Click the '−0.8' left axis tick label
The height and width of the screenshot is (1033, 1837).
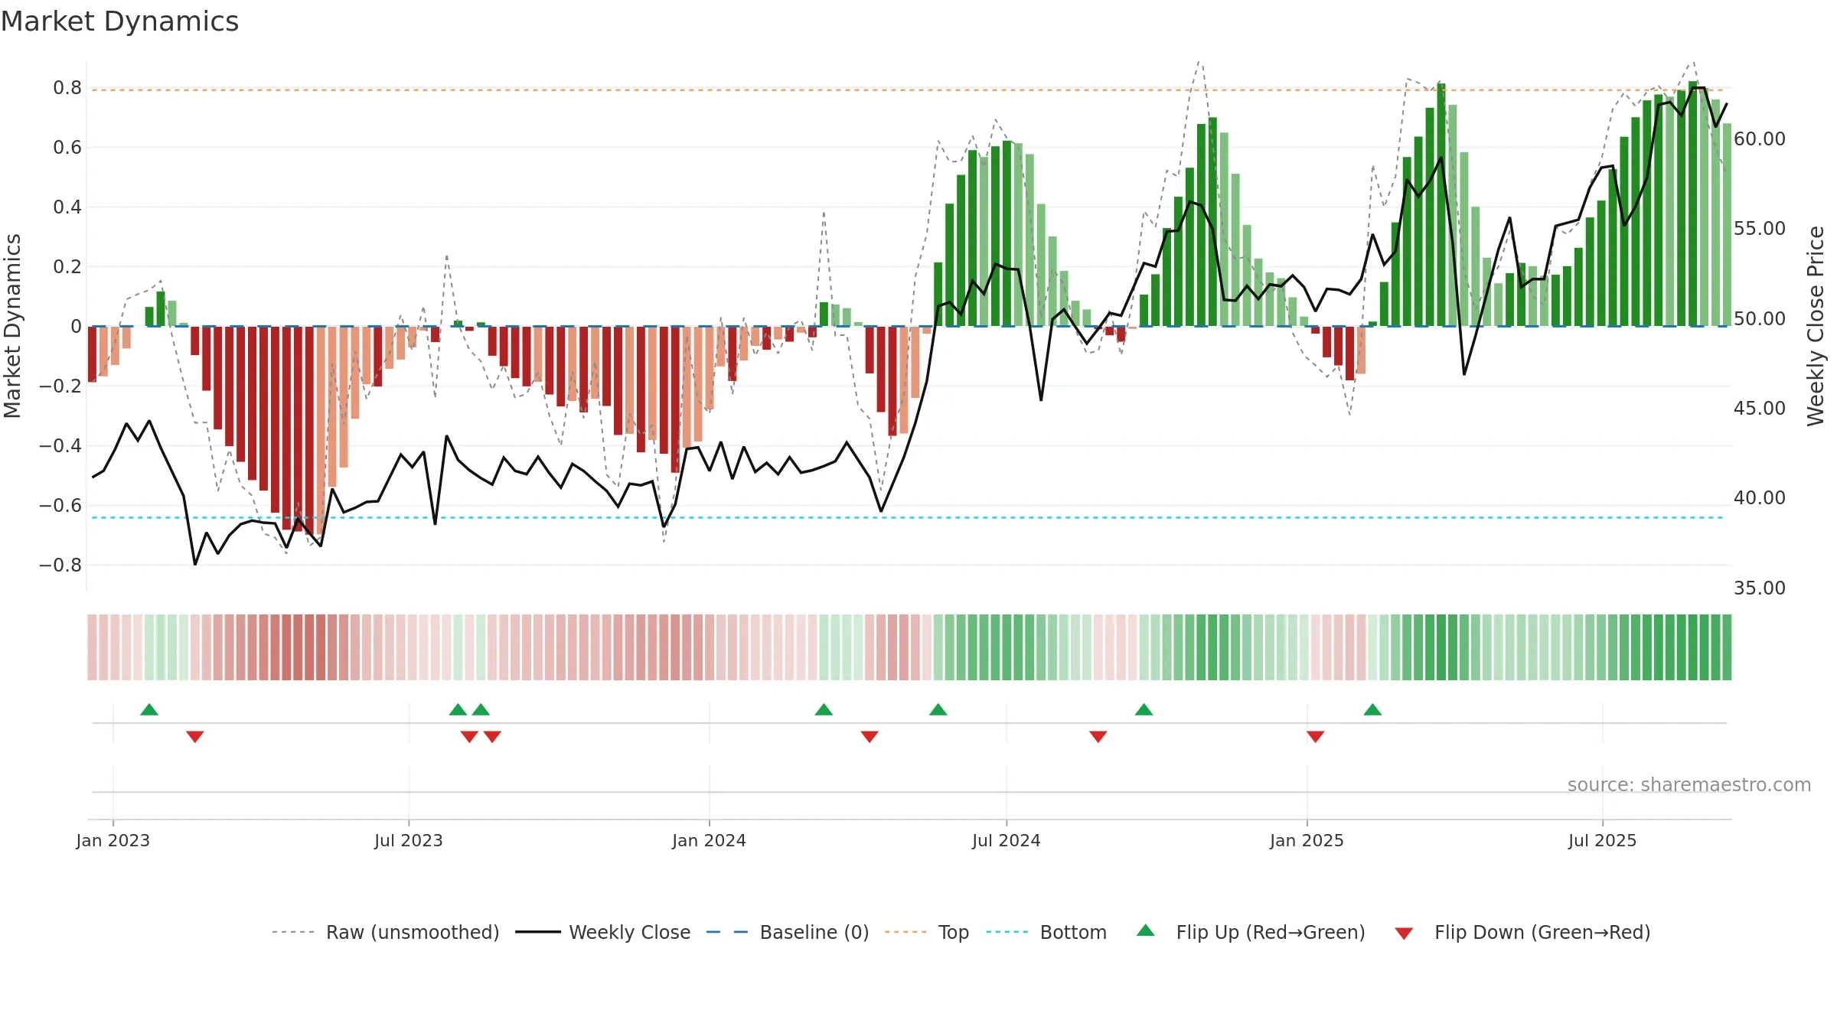point(60,565)
